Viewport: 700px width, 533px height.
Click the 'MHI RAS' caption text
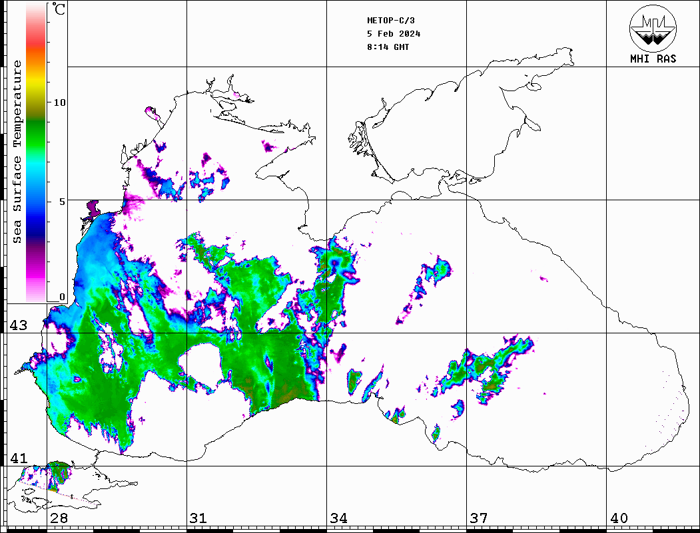[653, 59]
